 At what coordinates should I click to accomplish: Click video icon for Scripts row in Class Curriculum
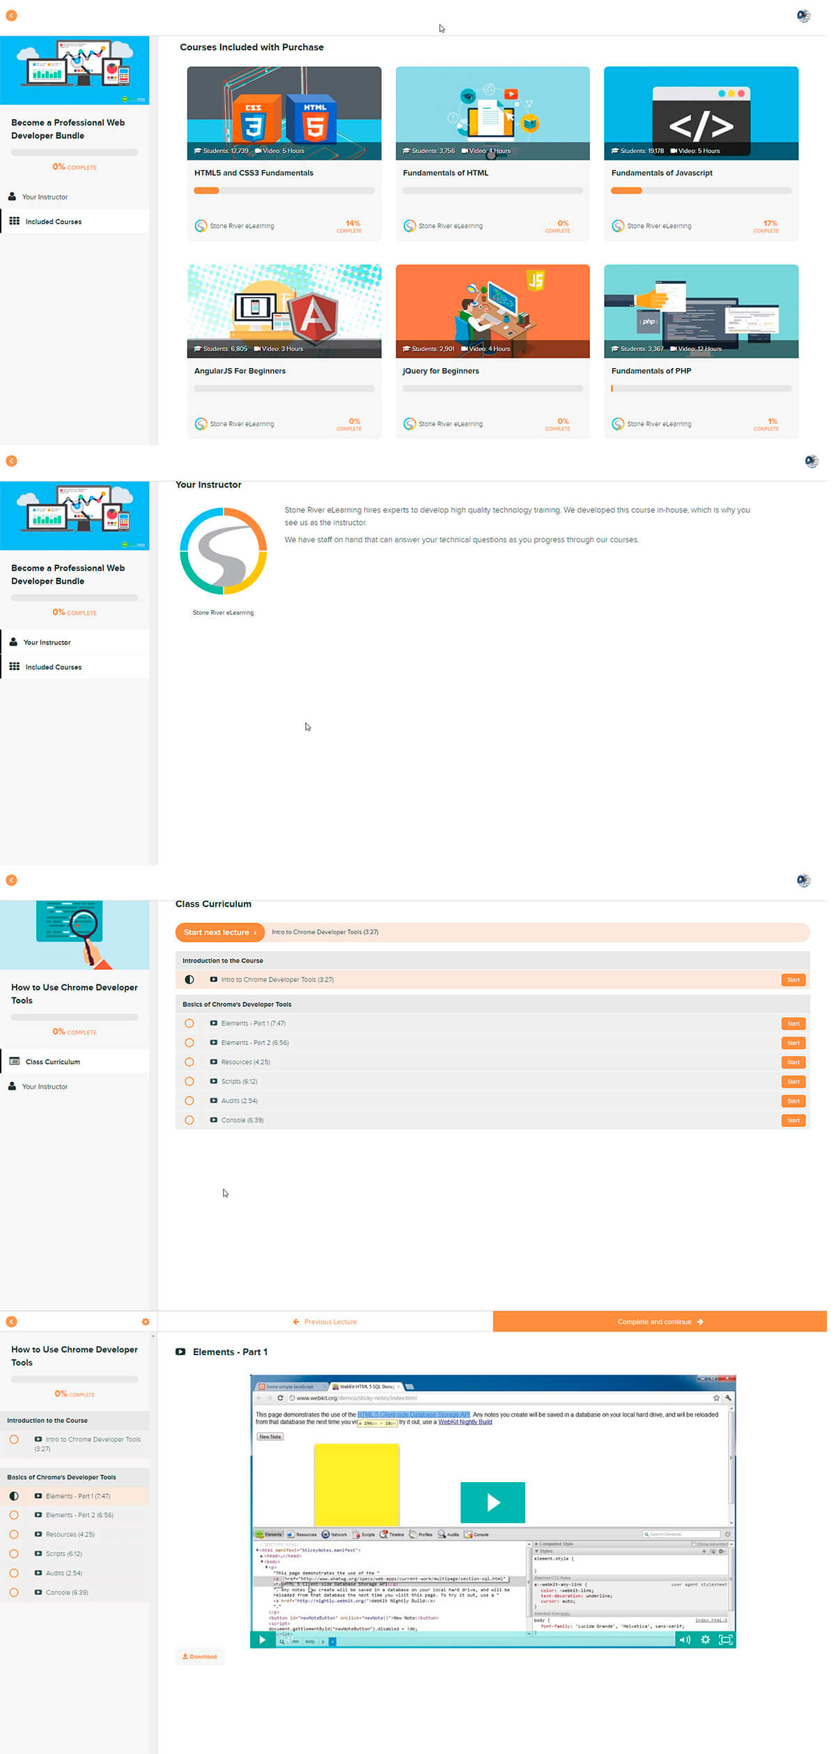(x=214, y=1081)
